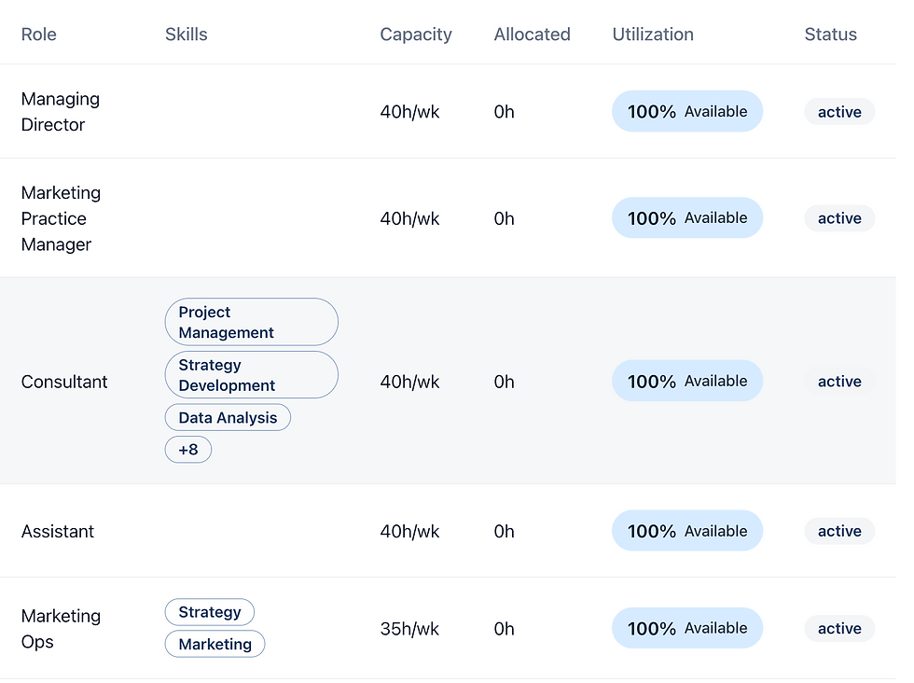Sort by the Capacity column header
The height and width of the screenshot is (683, 914).
tap(416, 35)
